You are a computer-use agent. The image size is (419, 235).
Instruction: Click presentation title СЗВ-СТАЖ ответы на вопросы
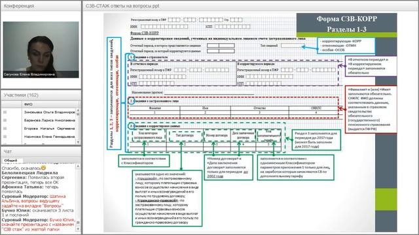pyautogui.click(x=122, y=6)
